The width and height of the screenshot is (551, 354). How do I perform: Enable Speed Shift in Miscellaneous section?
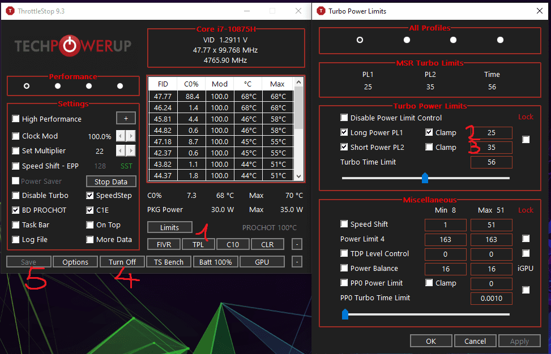click(x=344, y=223)
